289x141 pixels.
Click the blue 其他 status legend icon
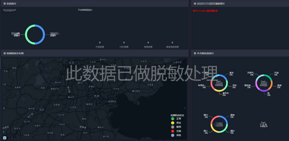click(x=173, y=135)
